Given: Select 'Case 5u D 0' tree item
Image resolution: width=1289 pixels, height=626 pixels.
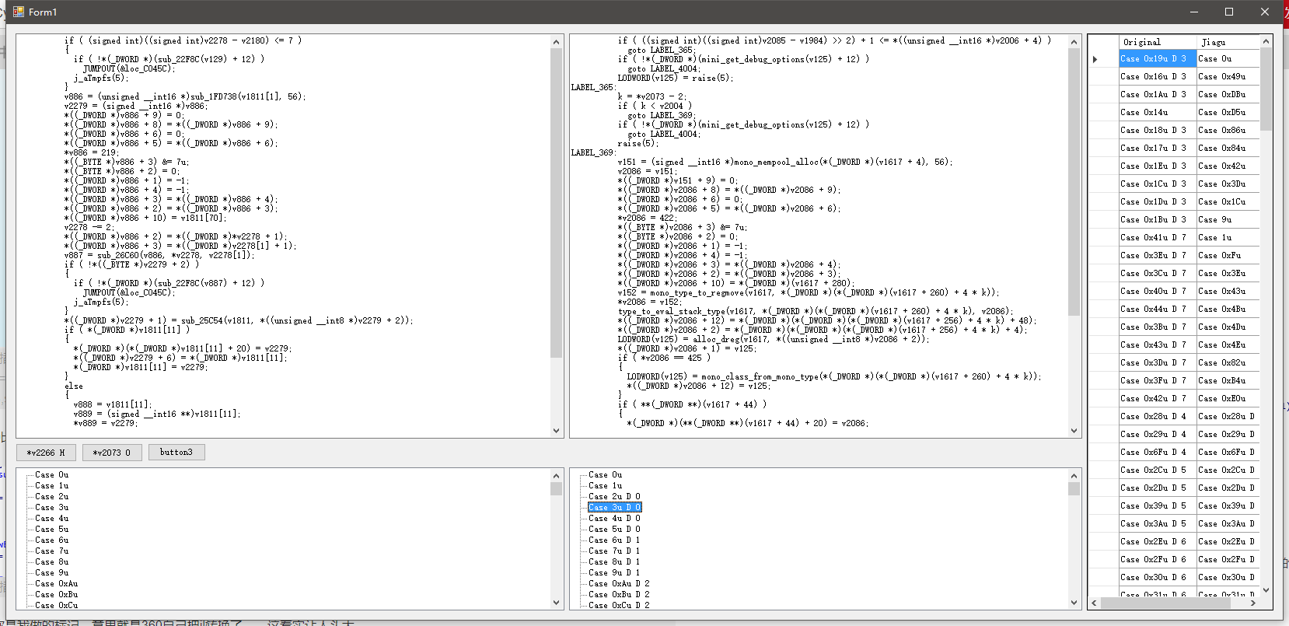Looking at the screenshot, I should [614, 529].
